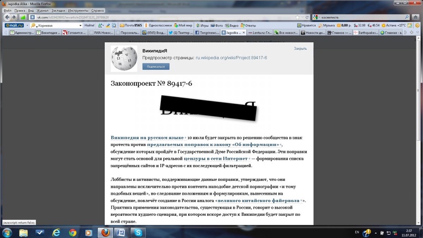423x238 pixels.
Task: Open Игры in the Mail.ru toolbar
Action: [202, 25]
